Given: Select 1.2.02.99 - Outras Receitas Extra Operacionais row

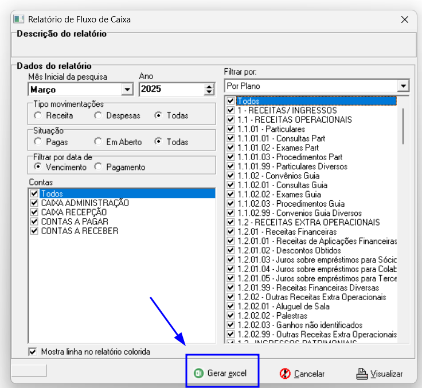Looking at the screenshot, I should (x=312, y=335).
